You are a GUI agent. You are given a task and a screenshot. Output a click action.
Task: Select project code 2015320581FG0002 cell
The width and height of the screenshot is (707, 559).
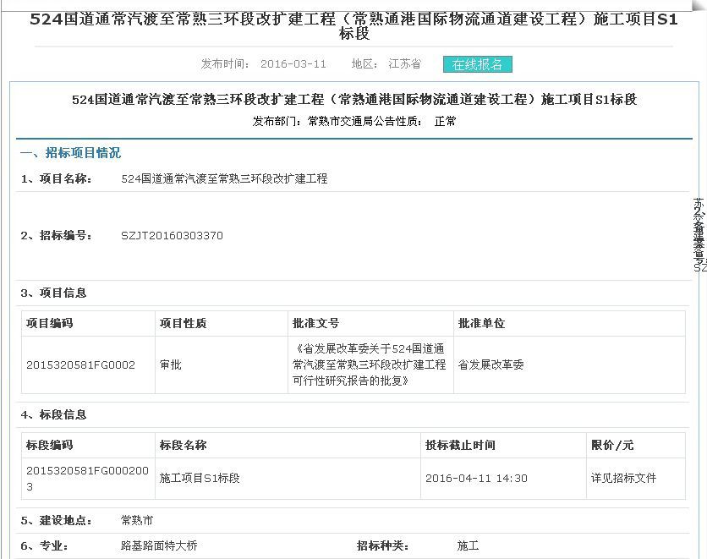(x=80, y=365)
